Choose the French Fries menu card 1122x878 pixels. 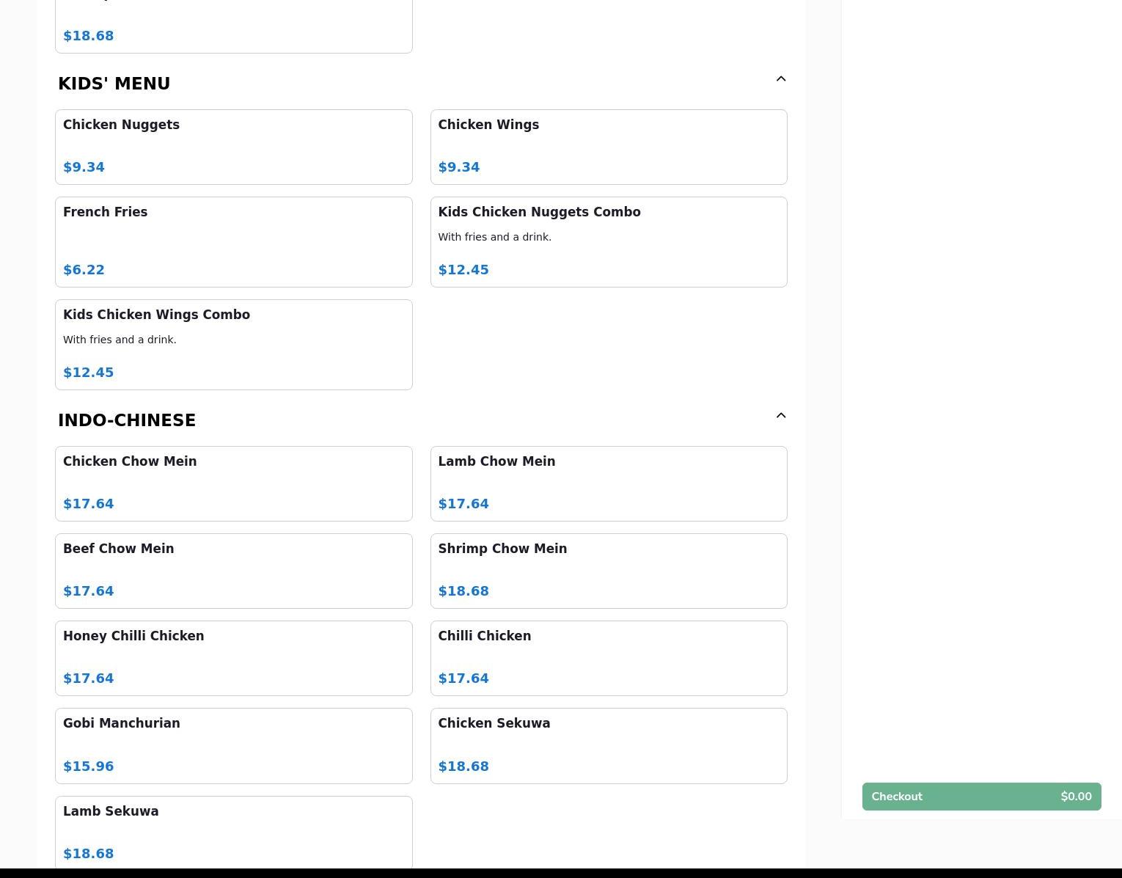(233, 241)
